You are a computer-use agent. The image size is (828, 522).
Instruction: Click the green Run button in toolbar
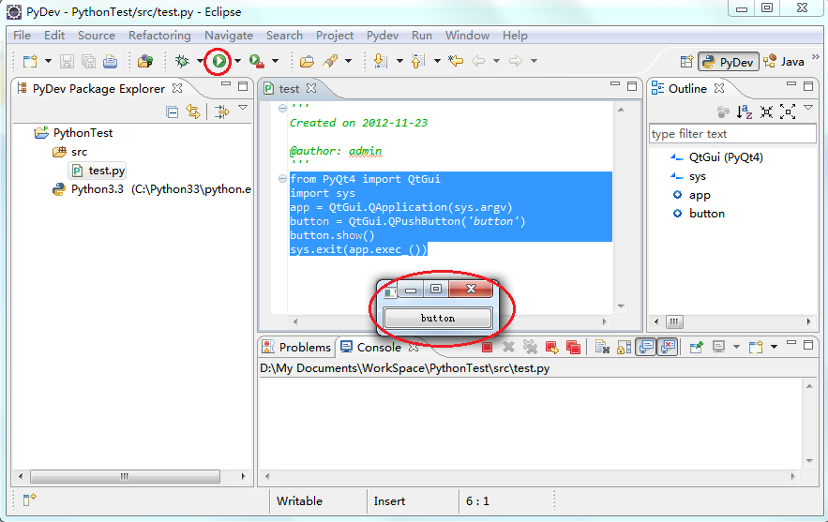[x=219, y=61]
